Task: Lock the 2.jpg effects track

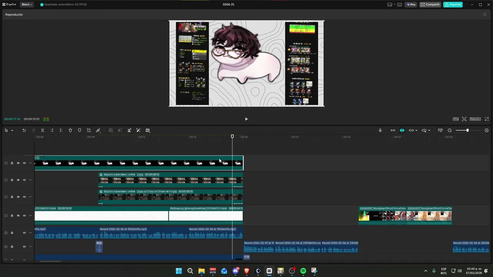Action: point(12,180)
